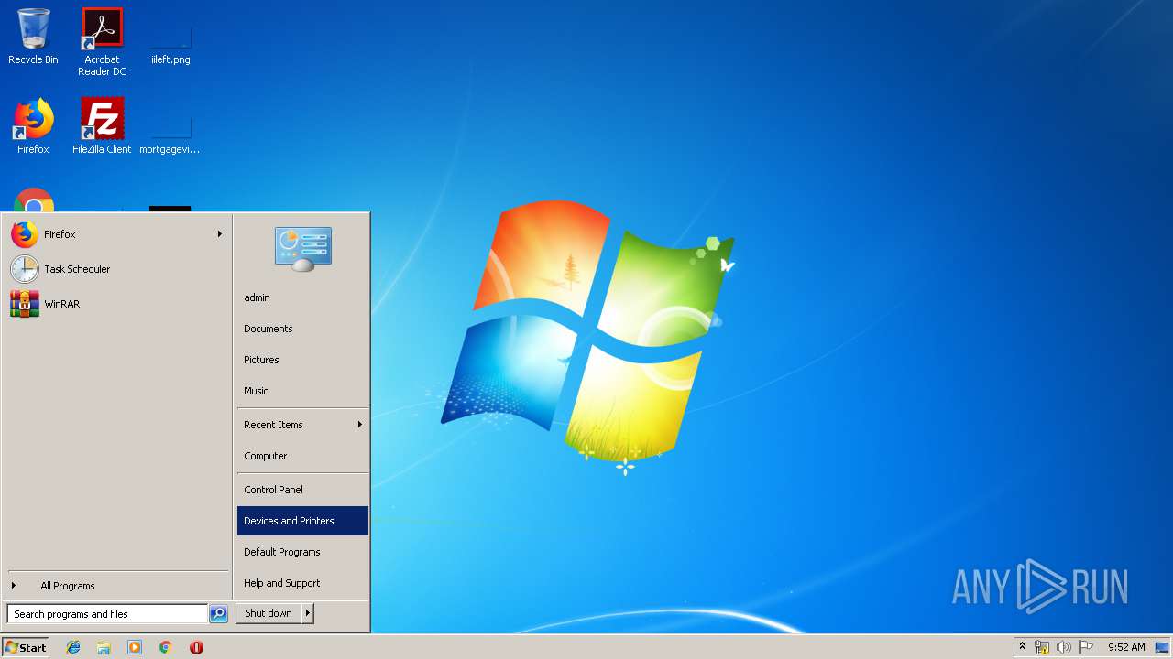Open Pictures from the Start menu

tap(302, 360)
